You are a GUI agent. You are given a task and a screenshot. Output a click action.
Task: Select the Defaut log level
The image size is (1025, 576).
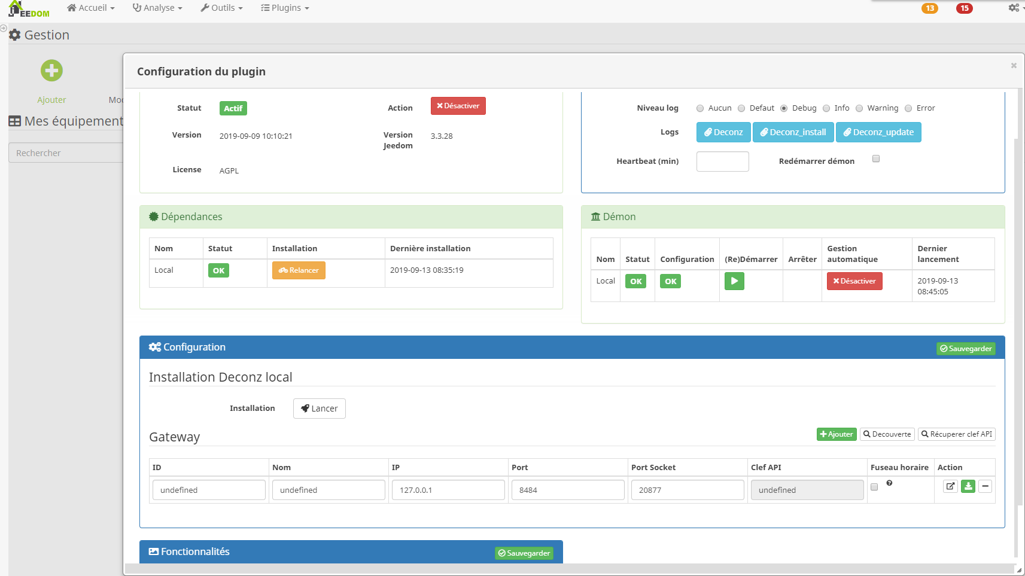click(x=741, y=108)
